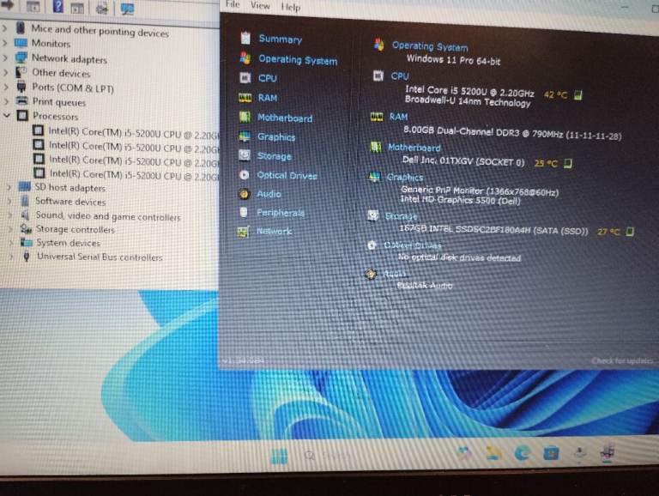Expand Network adapters in Device Manager
Viewport: 659px width, 496px height.
point(5,57)
